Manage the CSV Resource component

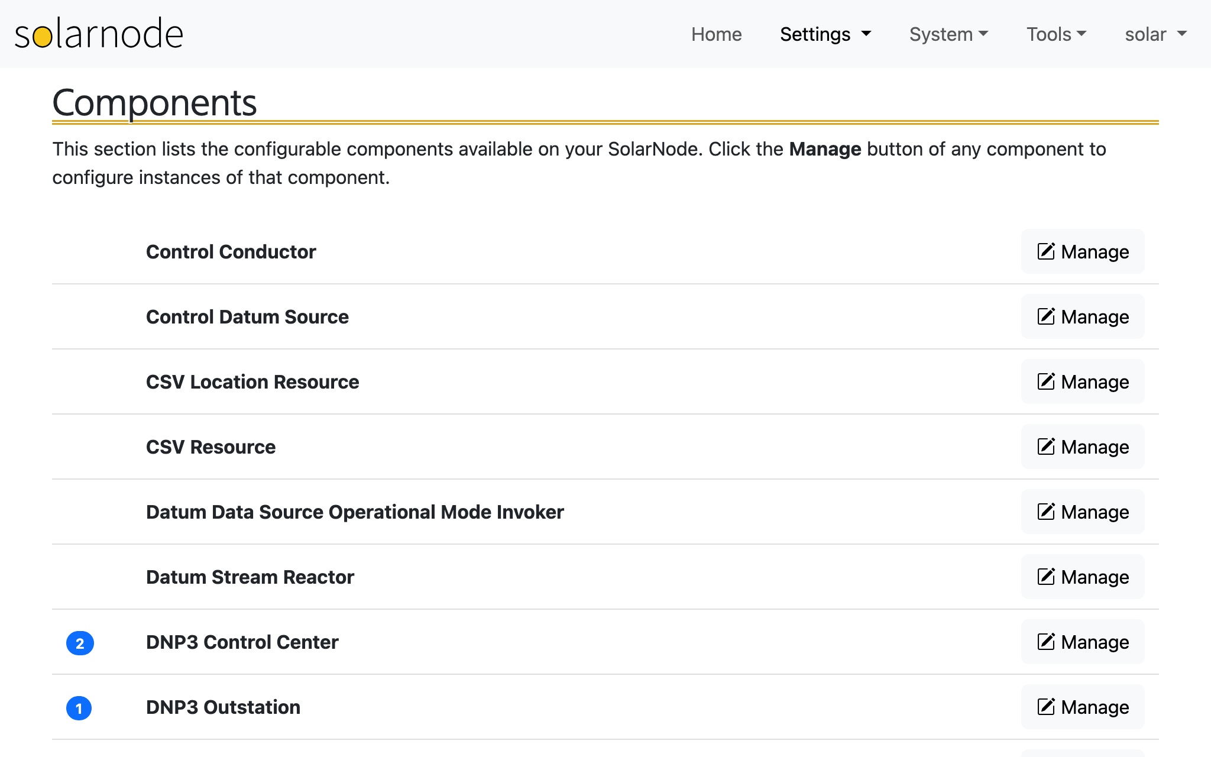tap(1083, 447)
